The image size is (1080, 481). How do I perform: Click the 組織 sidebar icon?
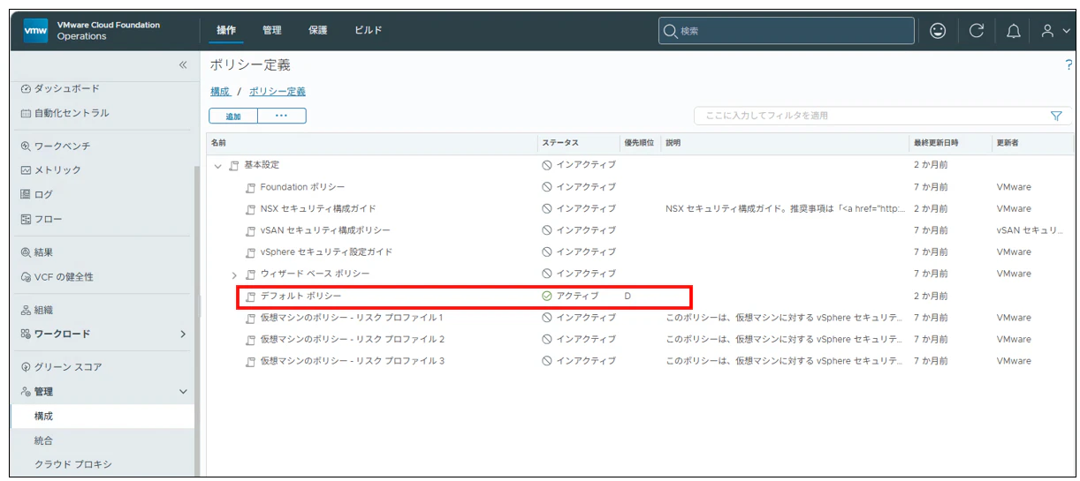[26, 310]
